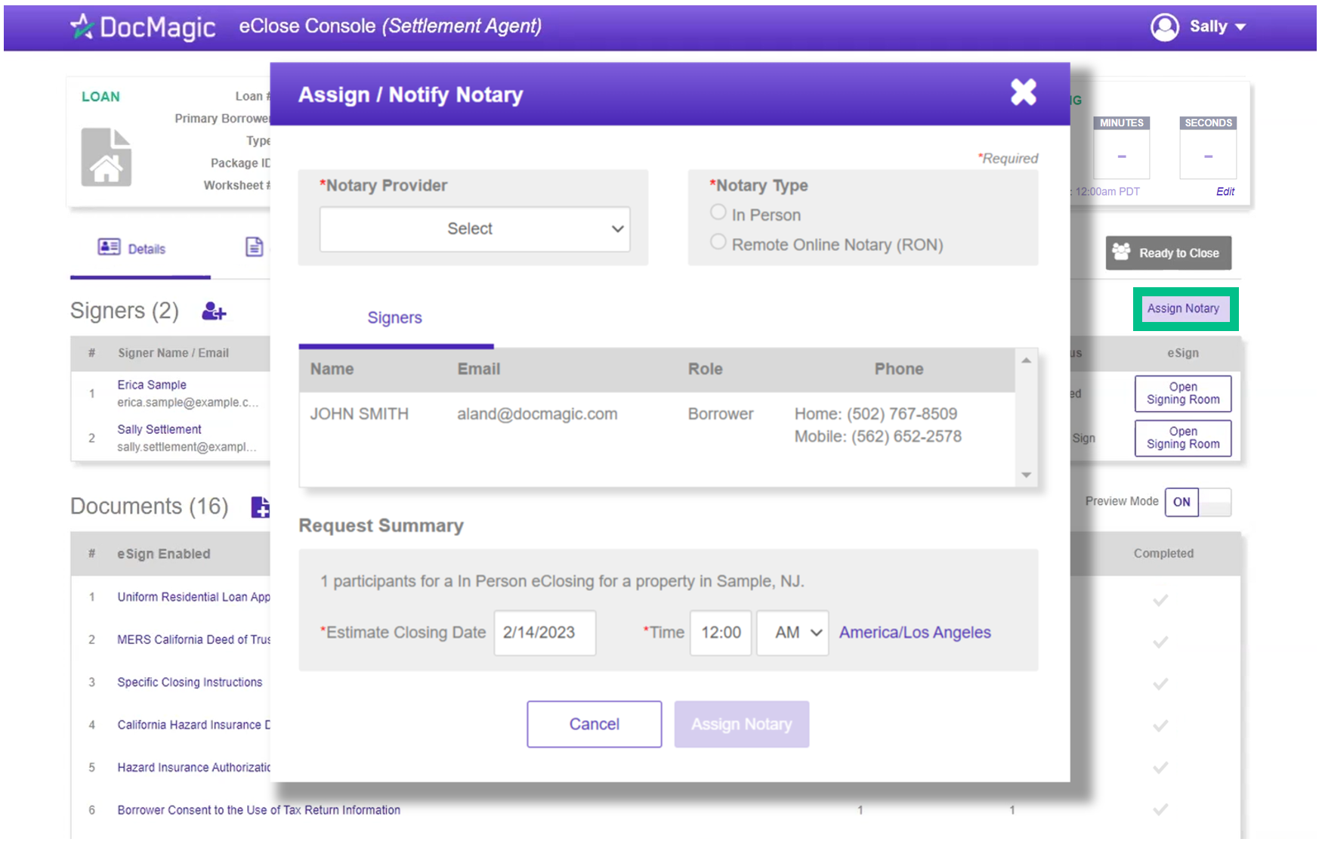
Task: Select the In Person notary type
Action: [x=718, y=213]
